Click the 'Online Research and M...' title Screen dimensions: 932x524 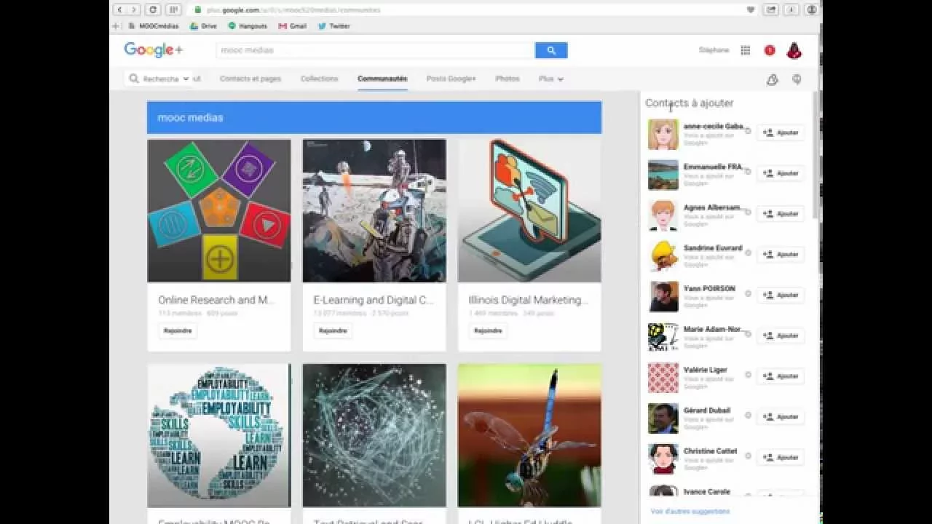[217, 300]
